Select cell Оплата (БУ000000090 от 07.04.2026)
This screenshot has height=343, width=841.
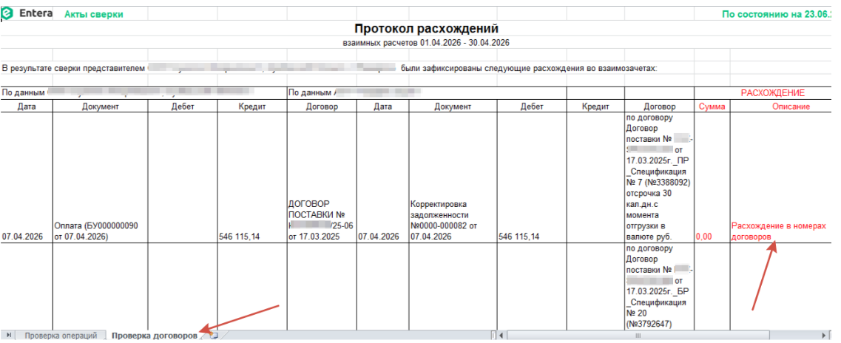tap(101, 177)
